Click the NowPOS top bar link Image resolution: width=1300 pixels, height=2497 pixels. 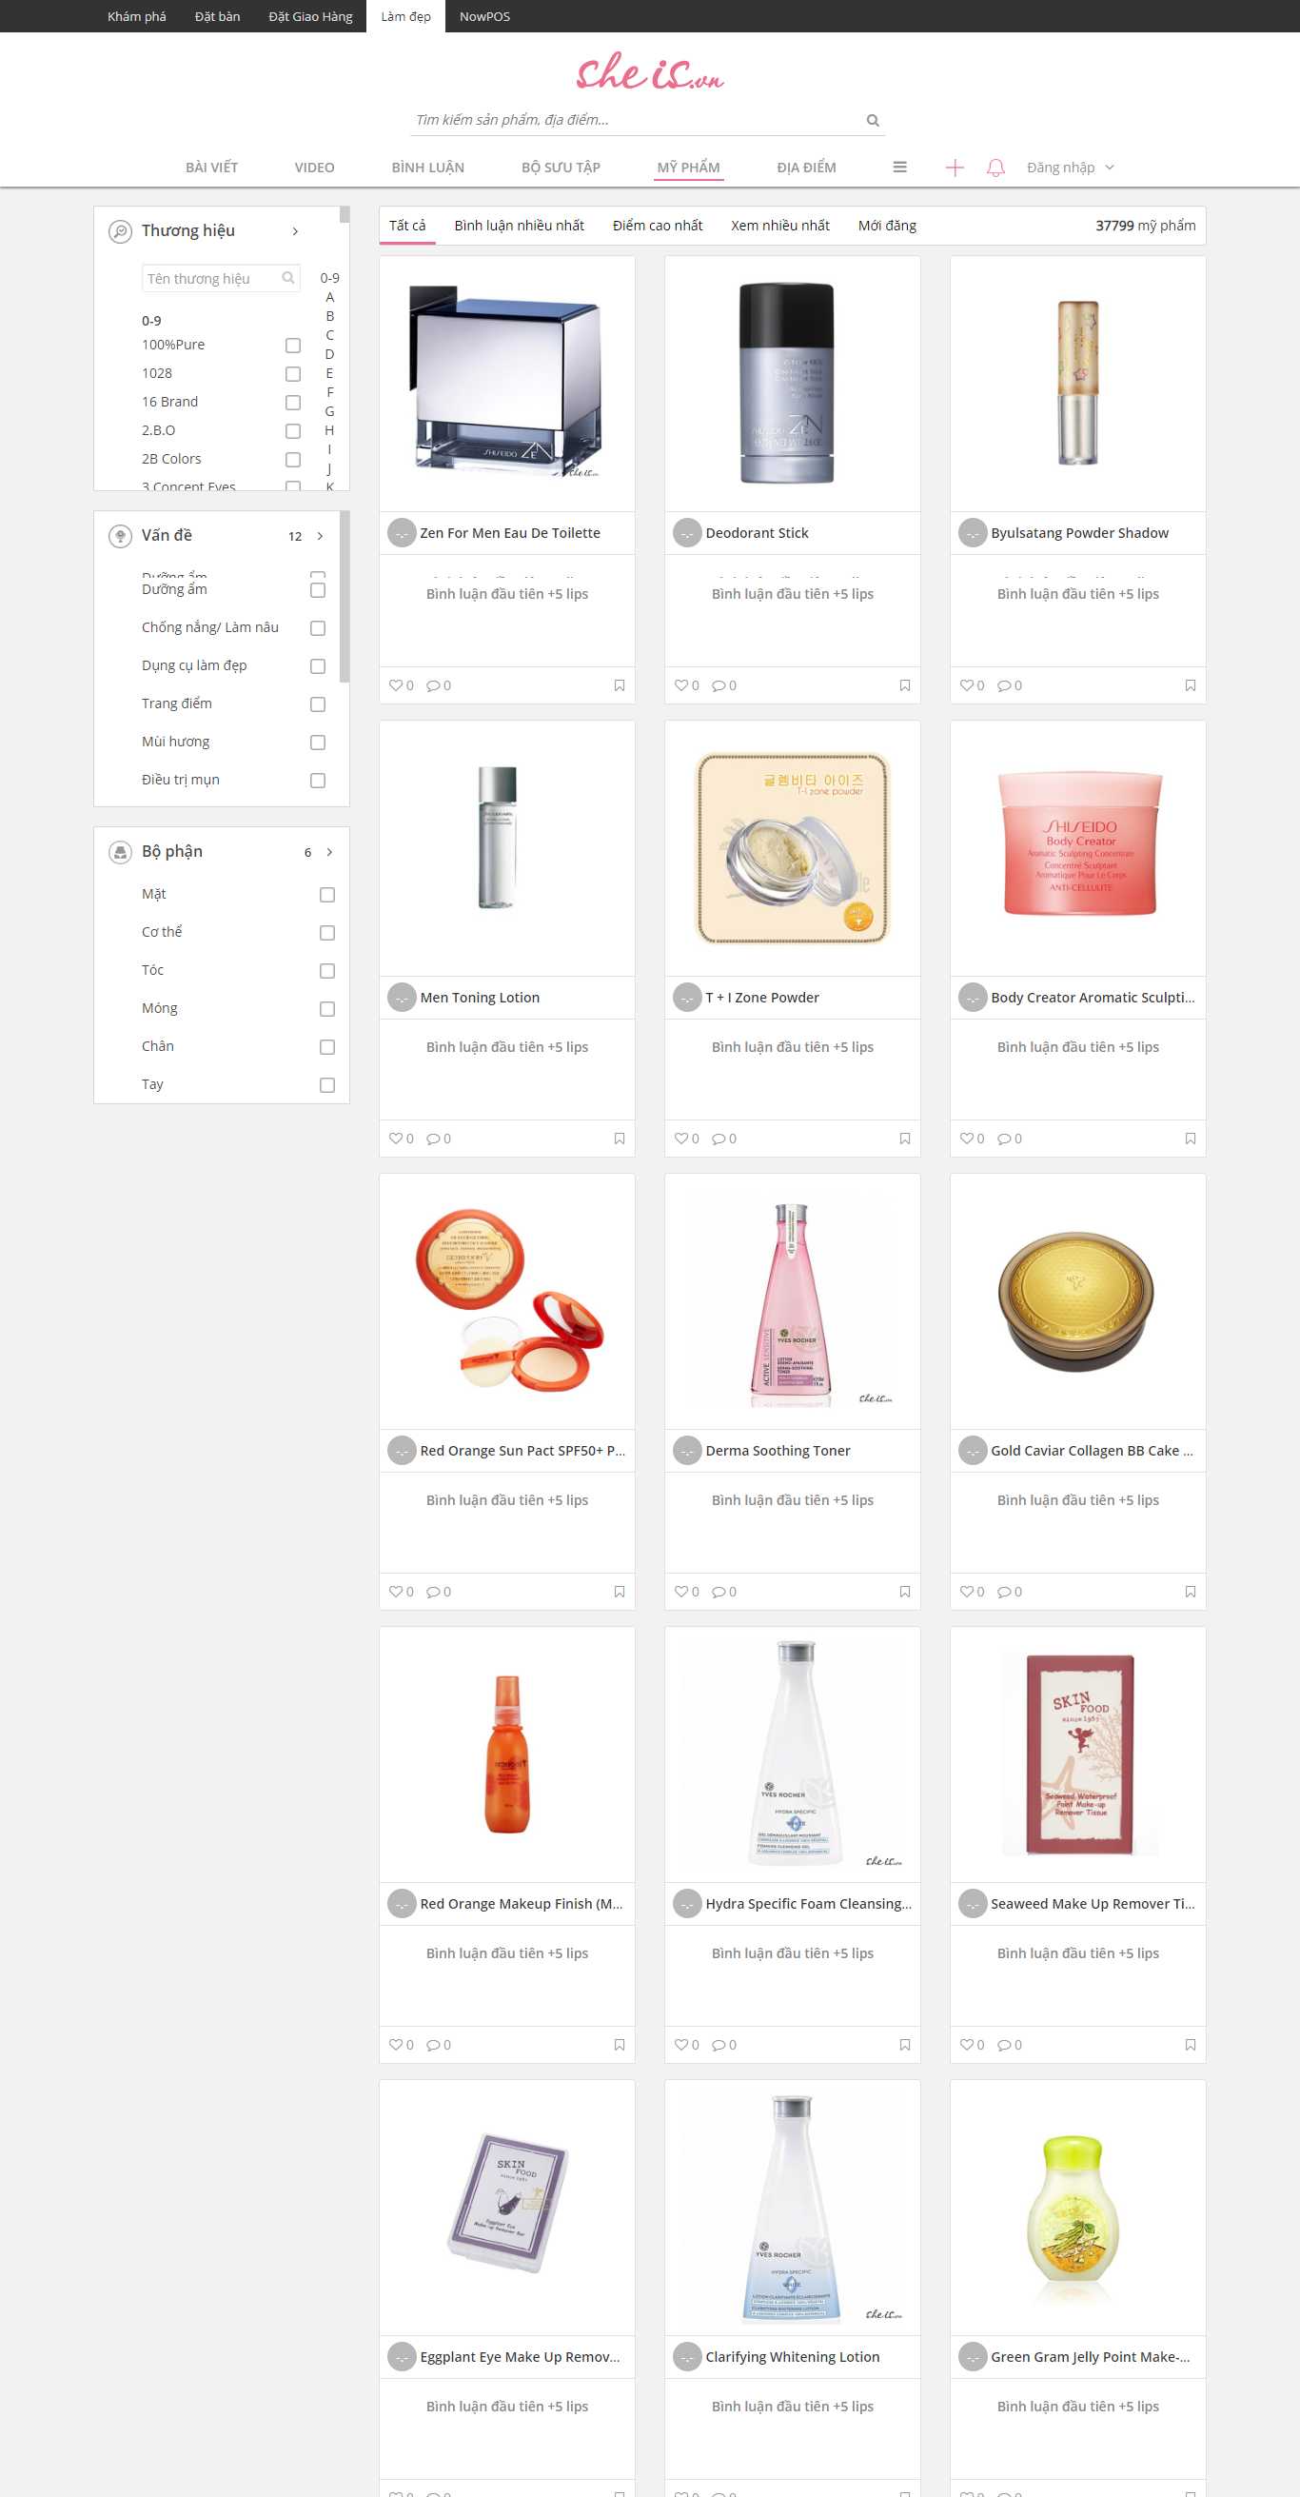click(x=484, y=16)
